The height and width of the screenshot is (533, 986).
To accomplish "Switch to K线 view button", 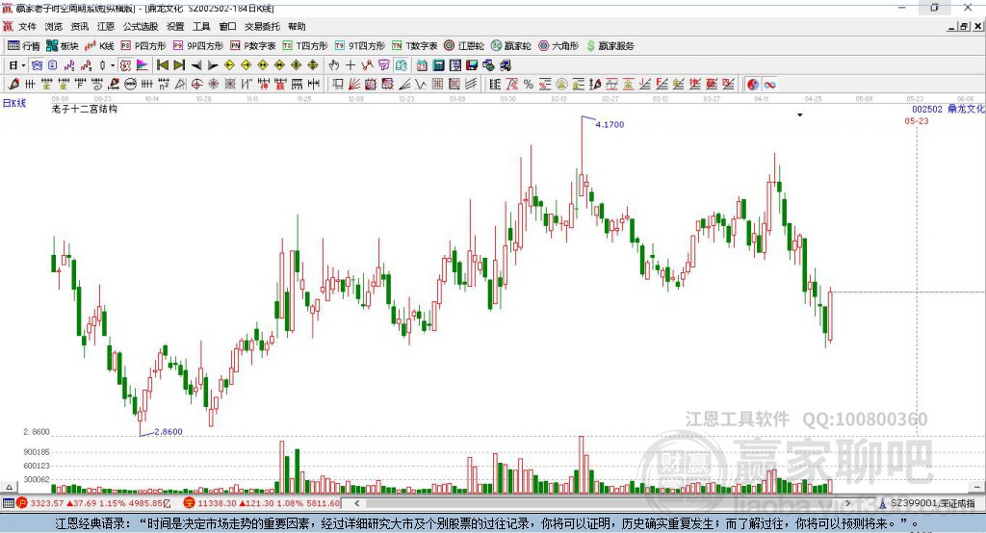I will pos(99,46).
